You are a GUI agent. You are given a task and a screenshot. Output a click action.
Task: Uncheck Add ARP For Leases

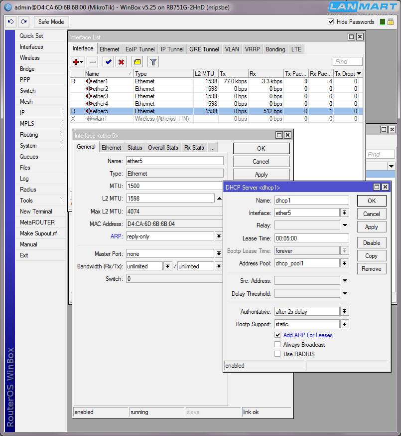pyautogui.click(x=277, y=335)
